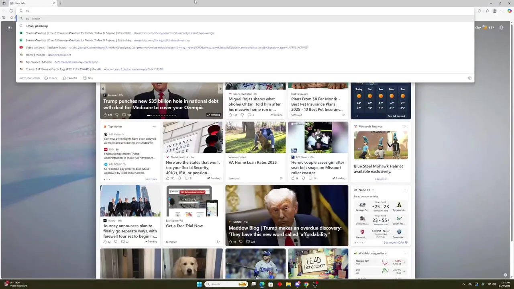The height and width of the screenshot is (289, 514).
Task: Play the Fox News roller coaster video
Action: coord(318,137)
